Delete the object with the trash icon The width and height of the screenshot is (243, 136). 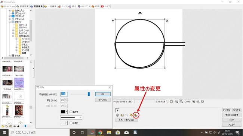point(117,115)
